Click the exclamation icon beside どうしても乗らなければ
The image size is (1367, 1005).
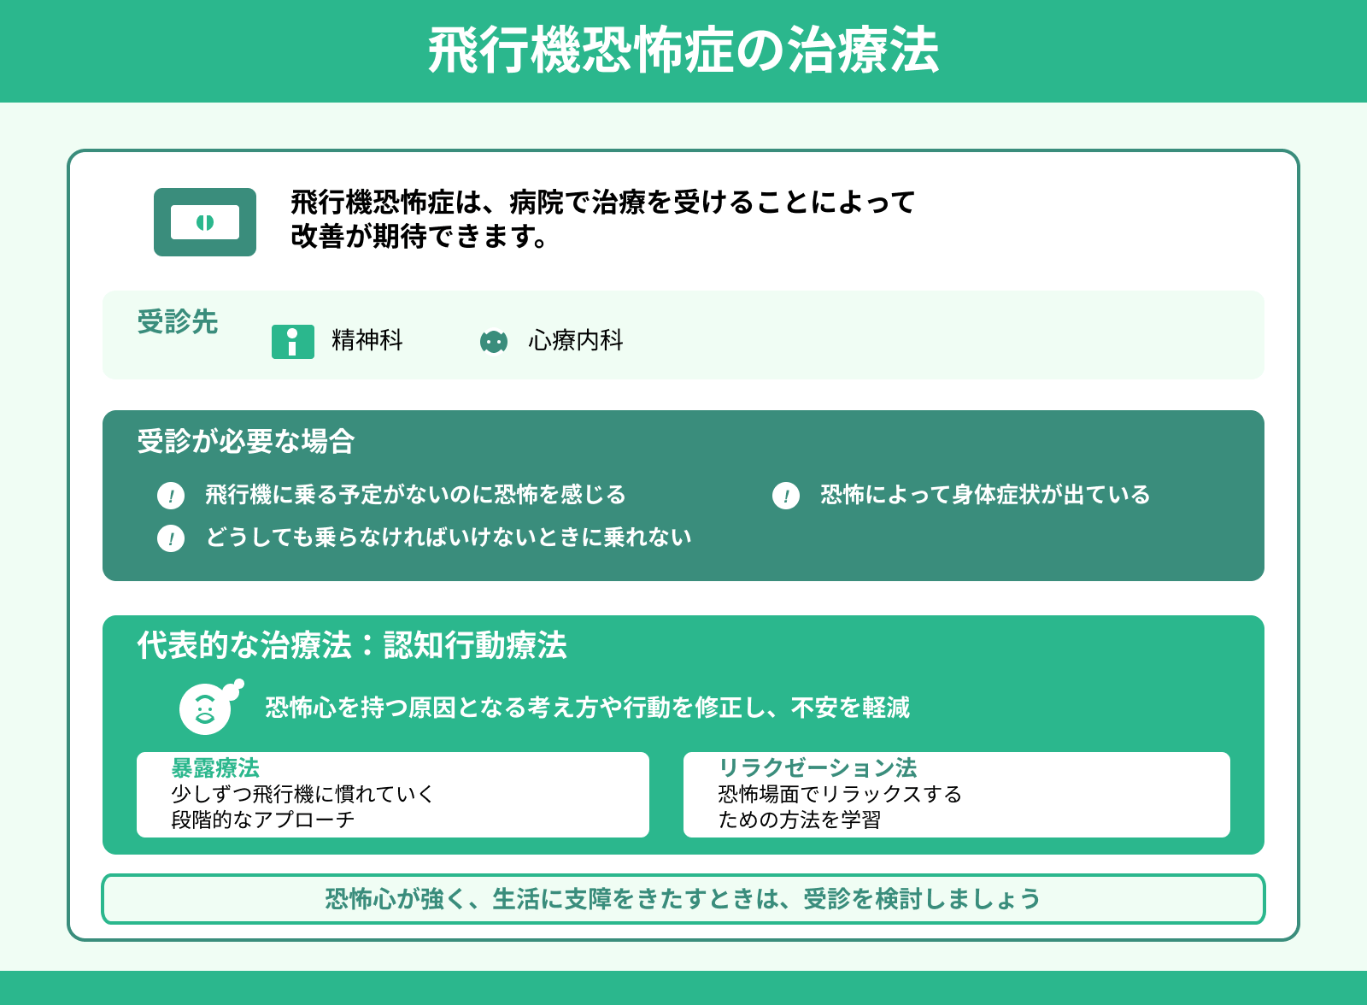pos(171,538)
